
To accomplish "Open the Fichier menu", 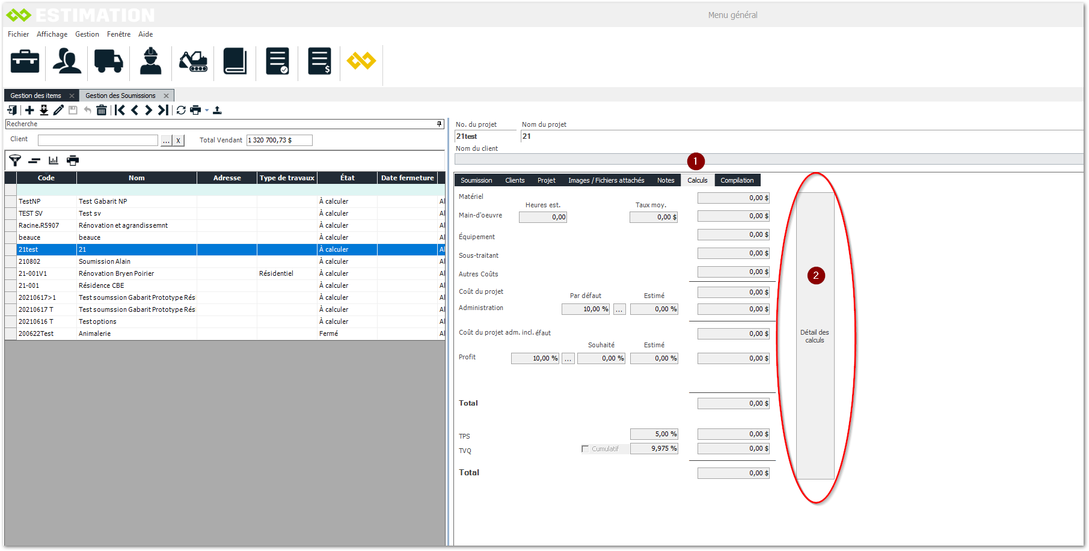I will 18,34.
